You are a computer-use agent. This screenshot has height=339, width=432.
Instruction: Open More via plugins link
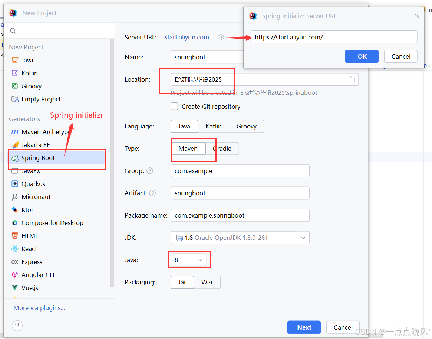click(39, 307)
